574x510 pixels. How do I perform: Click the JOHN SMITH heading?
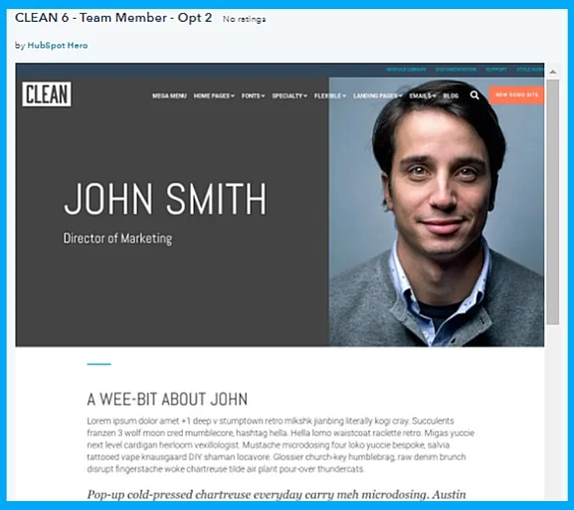tap(165, 199)
